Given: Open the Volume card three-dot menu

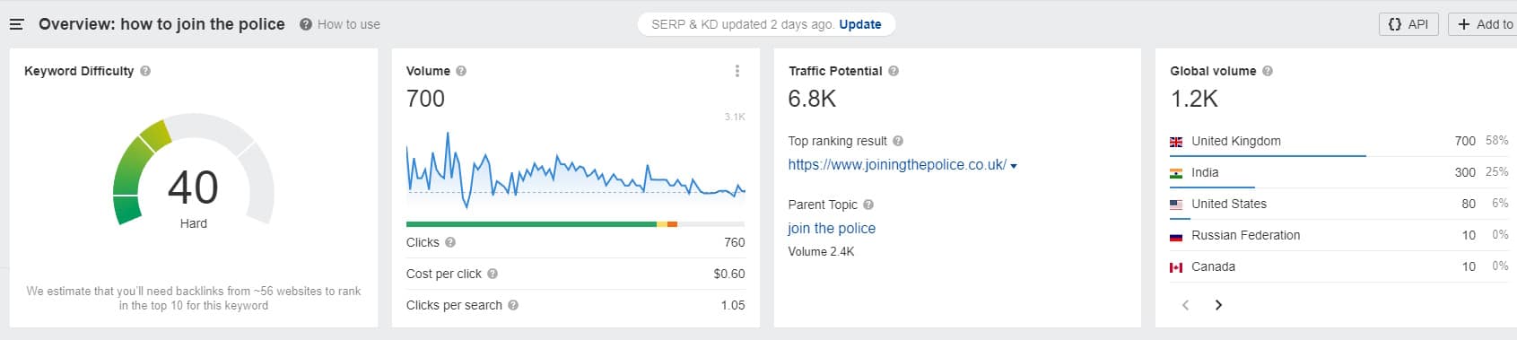Looking at the screenshot, I should 737,71.
